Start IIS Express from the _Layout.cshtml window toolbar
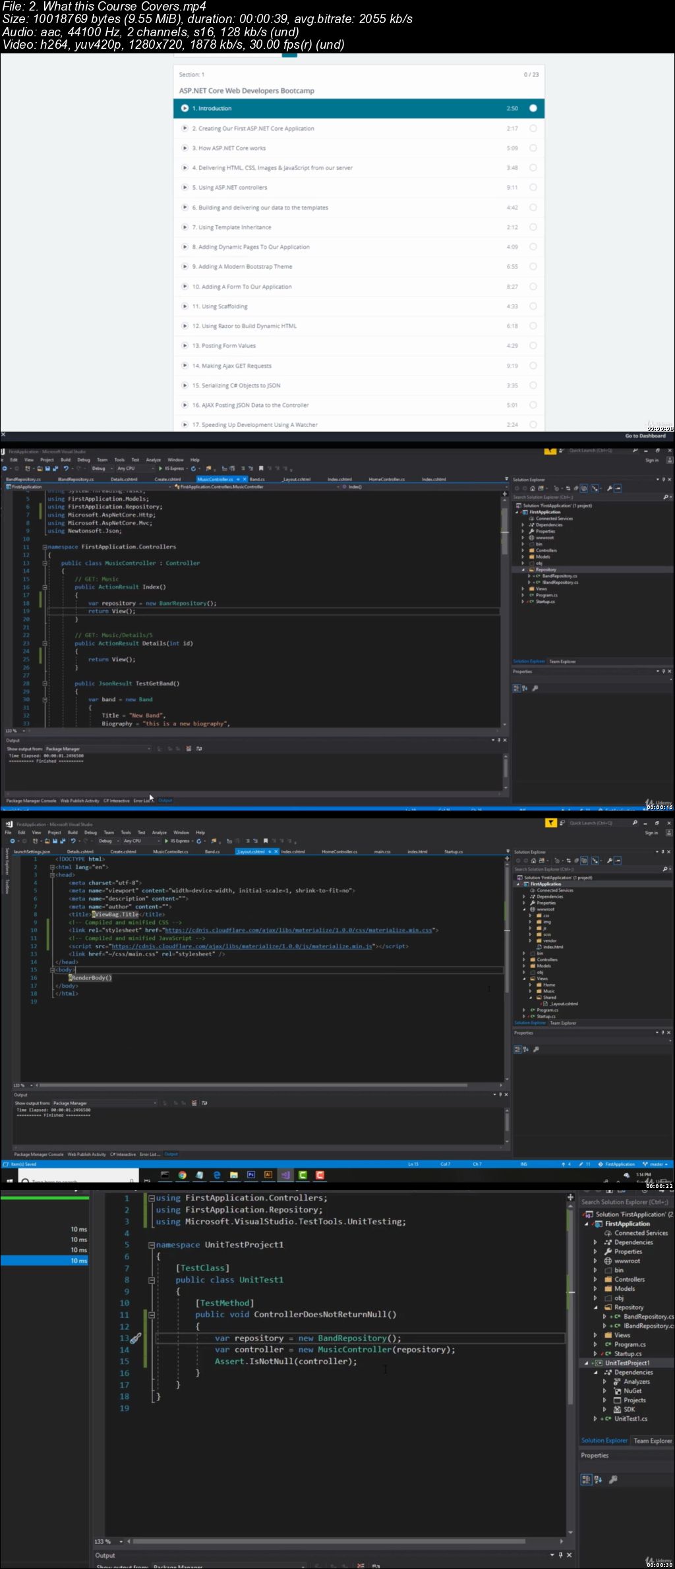675x1569 pixels. point(177,841)
